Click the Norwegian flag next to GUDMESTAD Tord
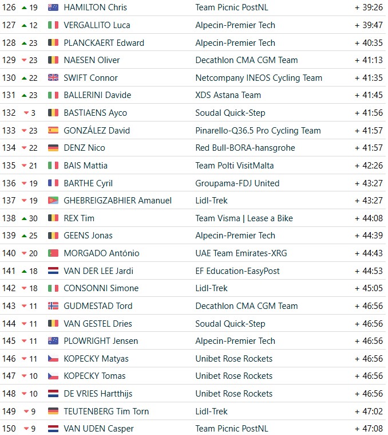Screen dimensions: 388x435 click(x=53, y=306)
